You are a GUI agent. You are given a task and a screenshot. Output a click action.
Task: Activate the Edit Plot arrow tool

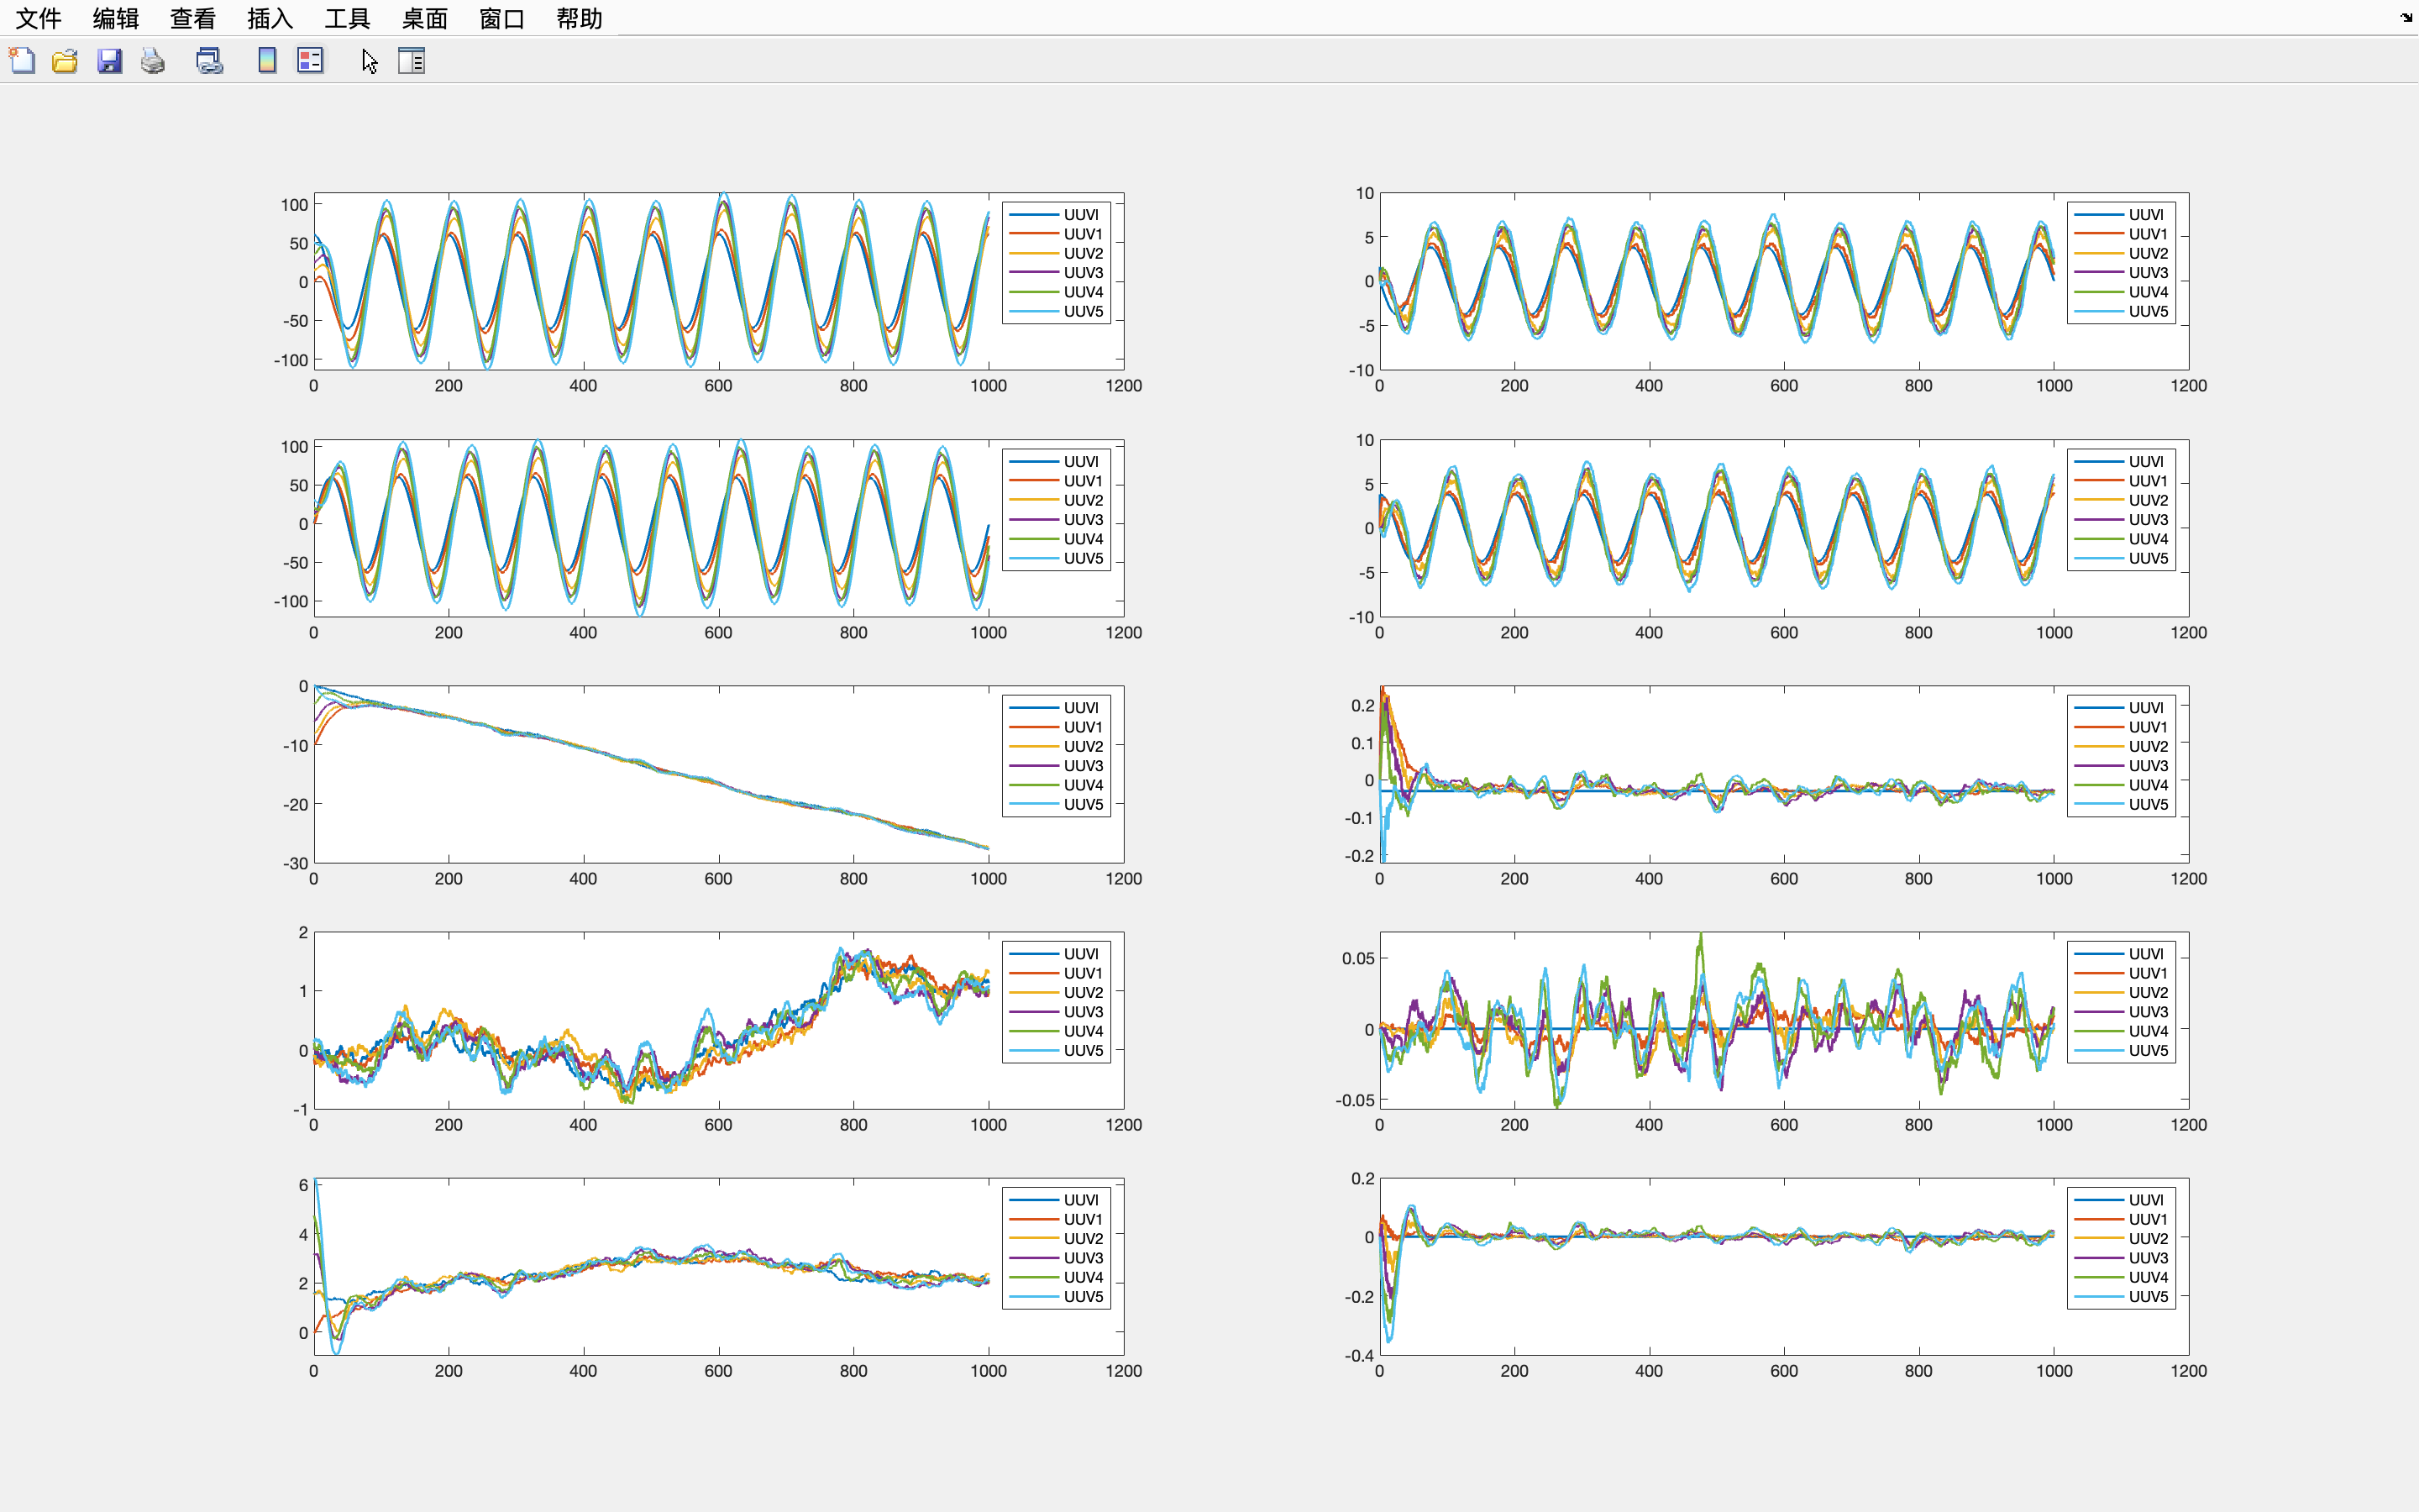(369, 61)
